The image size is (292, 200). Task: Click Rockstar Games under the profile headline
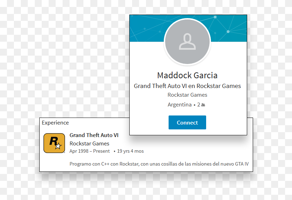[187, 95]
